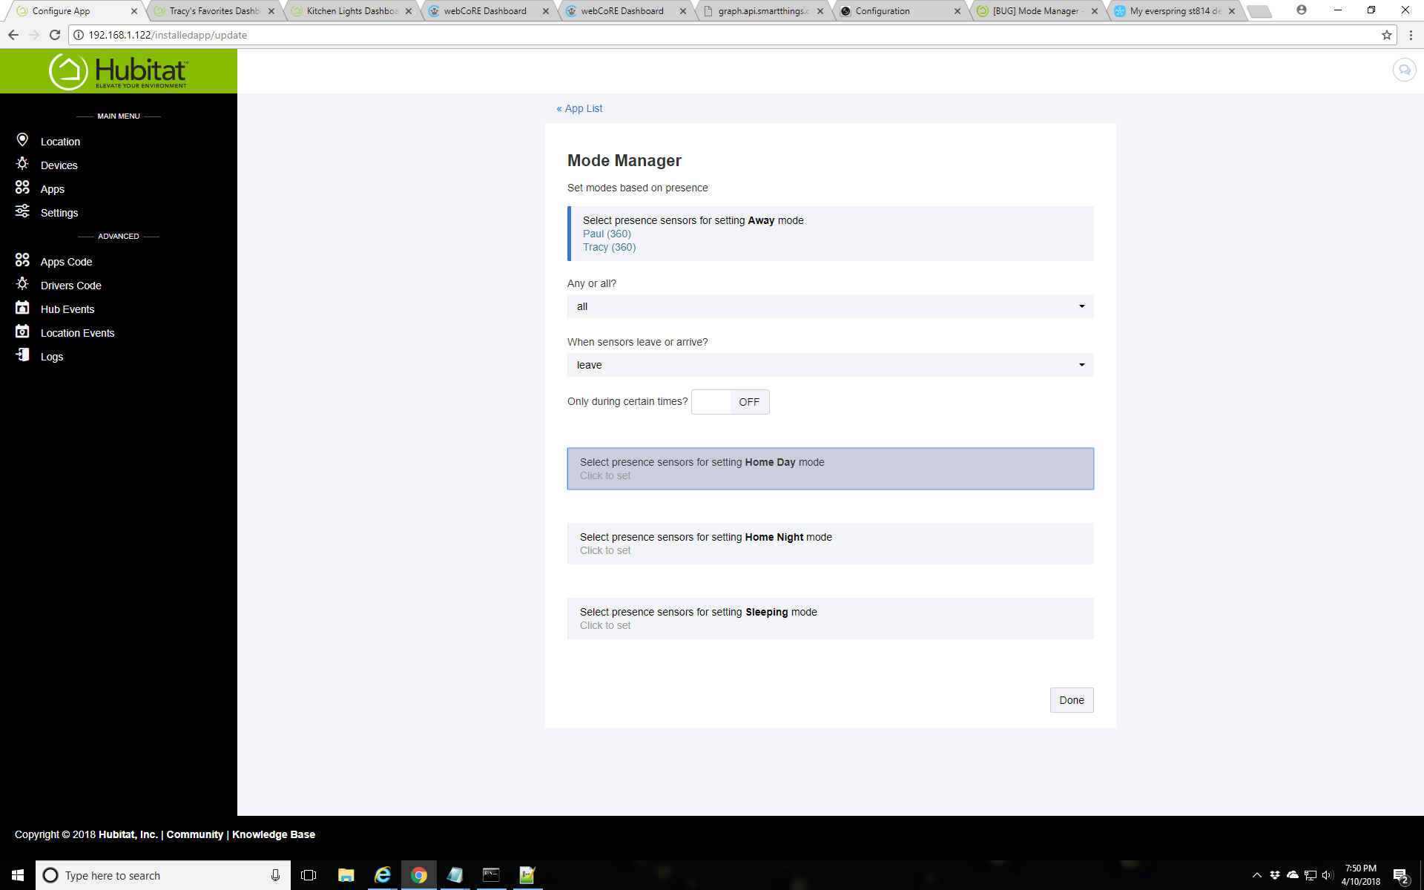The width and height of the screenshot is (1424, 890).
Task: Open the action center notifications icon
Action: (1400, 876)
